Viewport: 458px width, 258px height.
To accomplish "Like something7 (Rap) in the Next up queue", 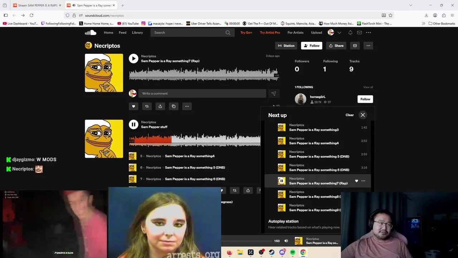I will 356,181.
